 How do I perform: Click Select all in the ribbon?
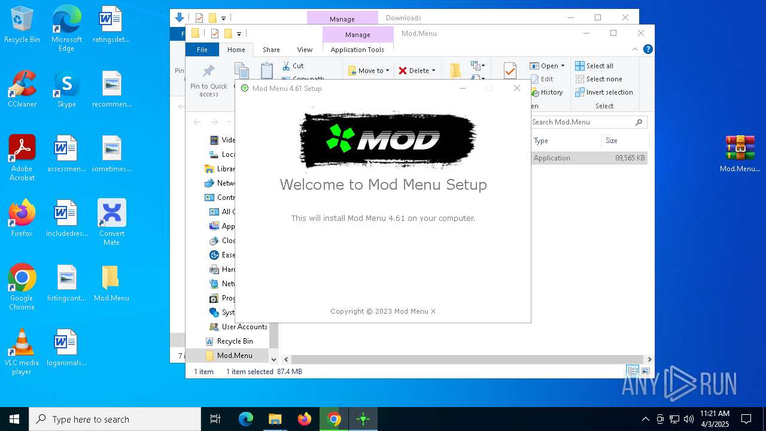594,66
